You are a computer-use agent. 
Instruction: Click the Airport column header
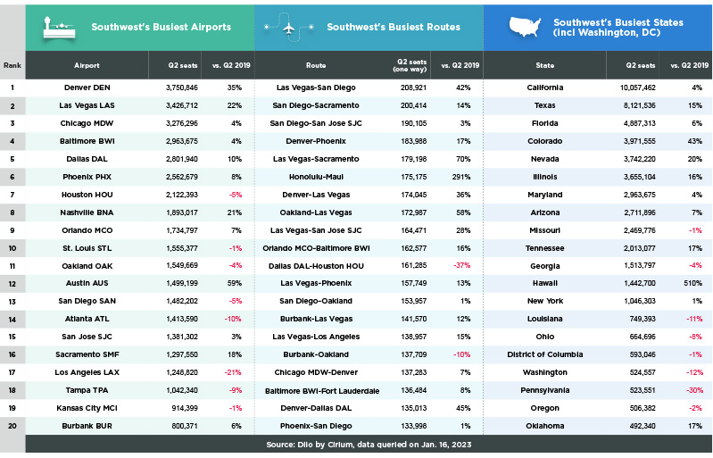[87, 65]
